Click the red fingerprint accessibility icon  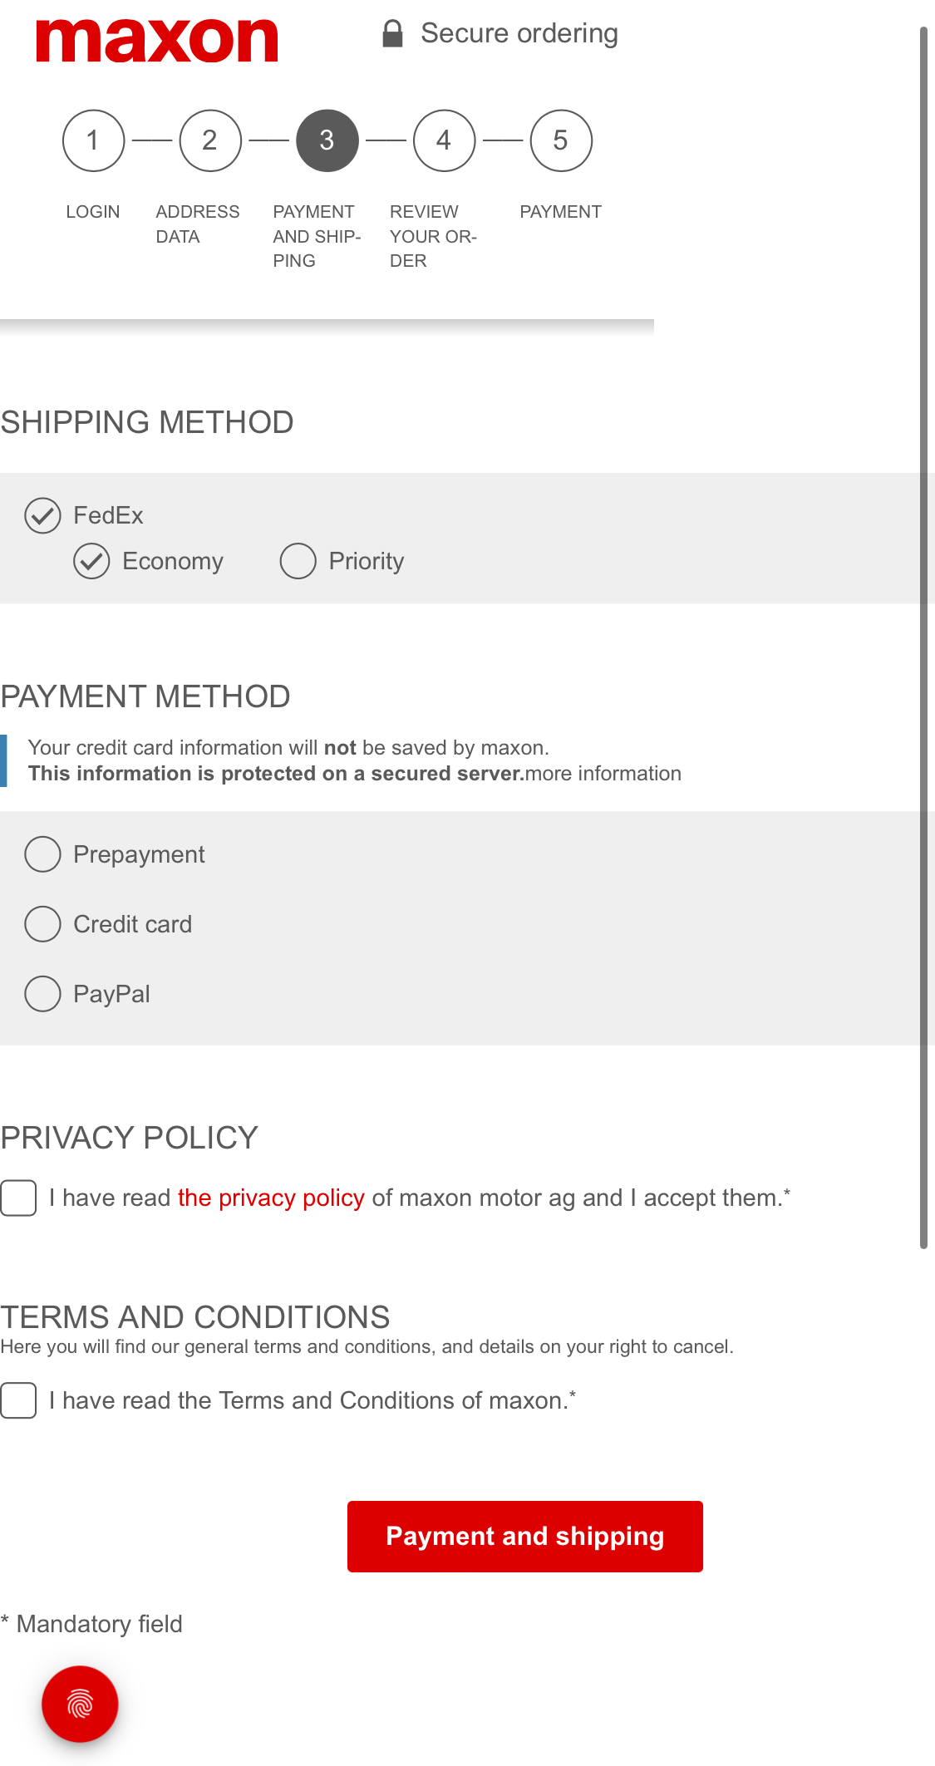point(78,1703)
